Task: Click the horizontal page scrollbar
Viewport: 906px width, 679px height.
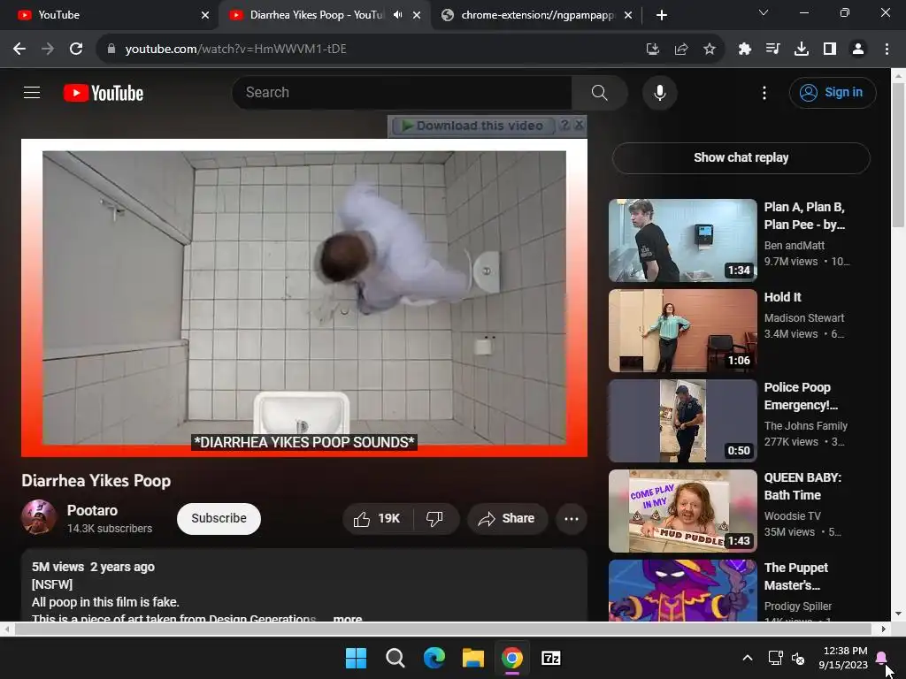Action: (x=442, y=629)
